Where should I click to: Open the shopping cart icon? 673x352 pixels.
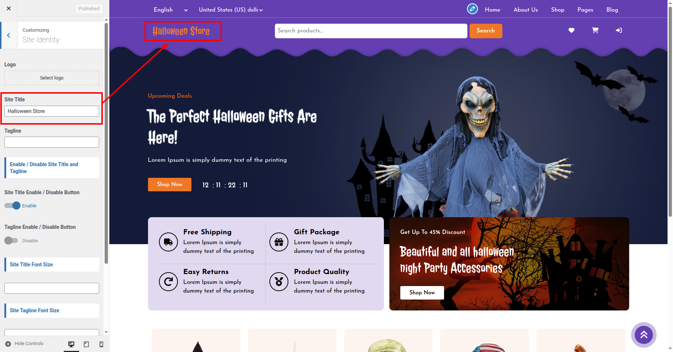pyautogui.click(x=595, y=30)
